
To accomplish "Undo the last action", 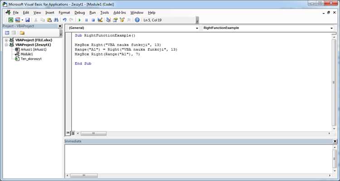I will (x=64, y=20).
